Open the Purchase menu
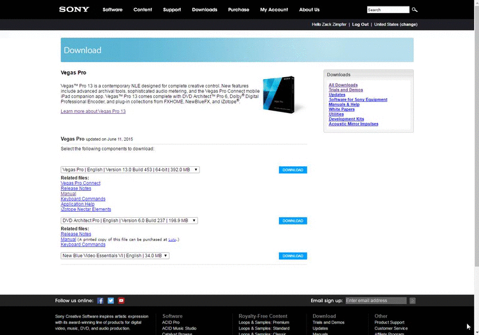The width and height of the screenshot is (479, 335). click(238, 10)
